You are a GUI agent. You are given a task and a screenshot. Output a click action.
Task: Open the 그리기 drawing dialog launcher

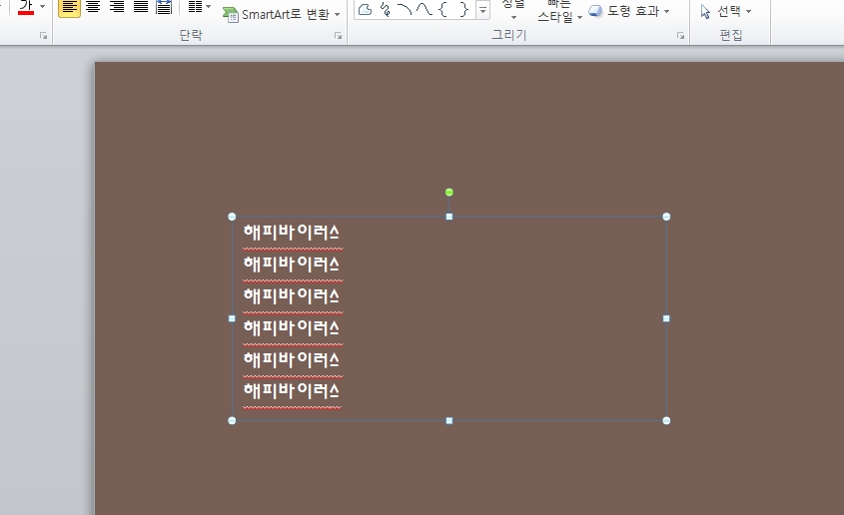pyautogui.click(x=681, y=36)
